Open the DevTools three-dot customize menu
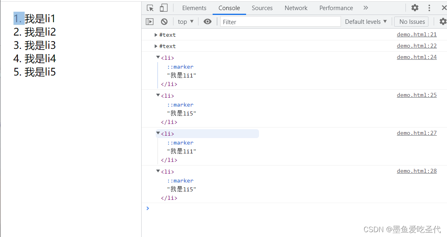The height and width of the screenshot is (237, 447). tap(429, 8)
